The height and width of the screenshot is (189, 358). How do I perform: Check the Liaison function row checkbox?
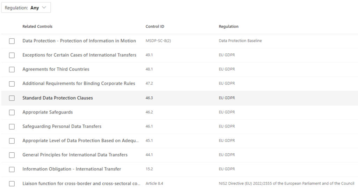click(12, 184)
